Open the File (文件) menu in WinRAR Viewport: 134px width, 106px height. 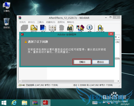tap(23, 22)
